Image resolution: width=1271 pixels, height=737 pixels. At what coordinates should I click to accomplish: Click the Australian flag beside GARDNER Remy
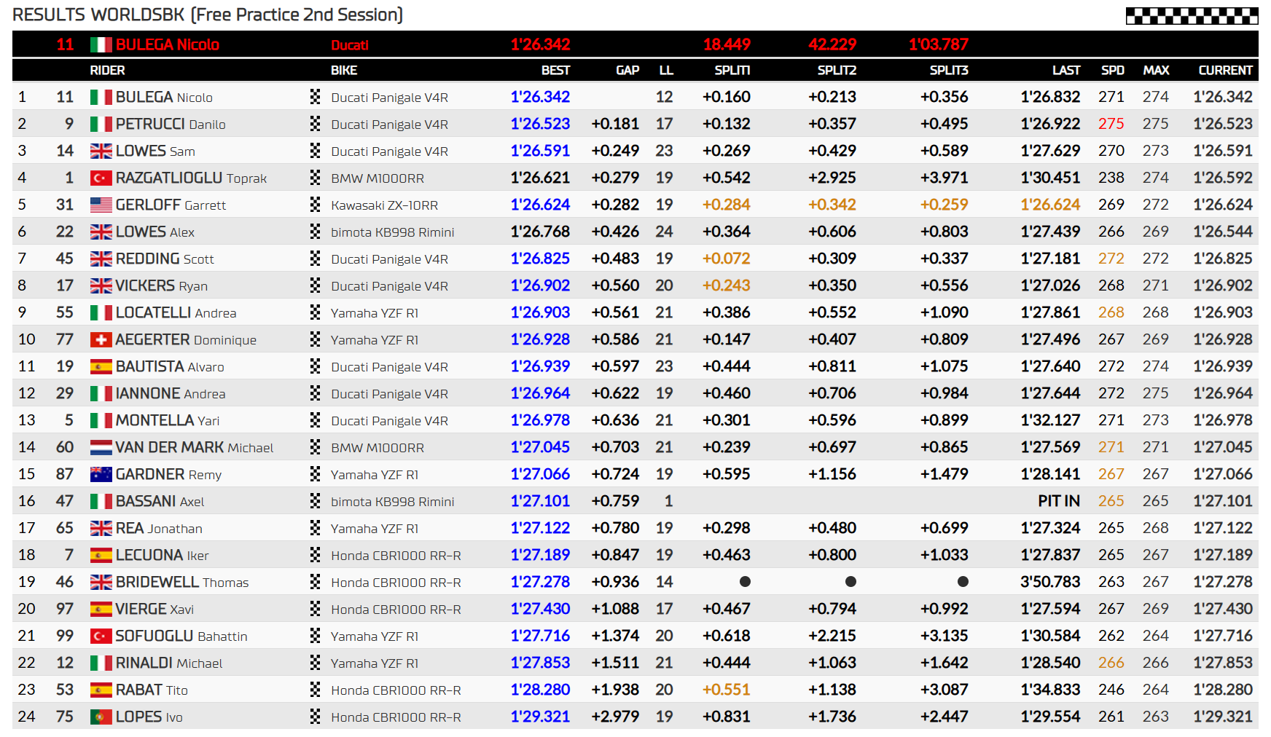101,475
